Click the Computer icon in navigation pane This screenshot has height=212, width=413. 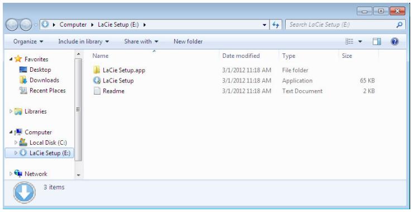coord(18,132)
